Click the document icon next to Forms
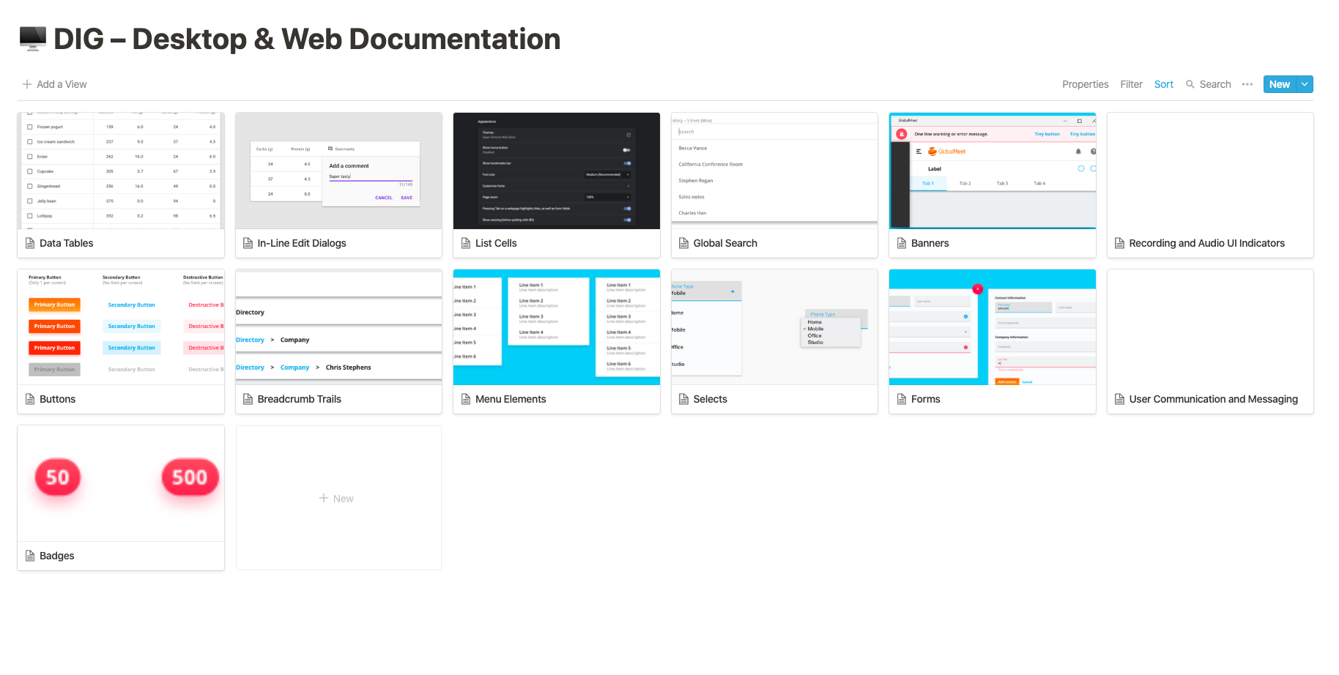 pos(902,399)
